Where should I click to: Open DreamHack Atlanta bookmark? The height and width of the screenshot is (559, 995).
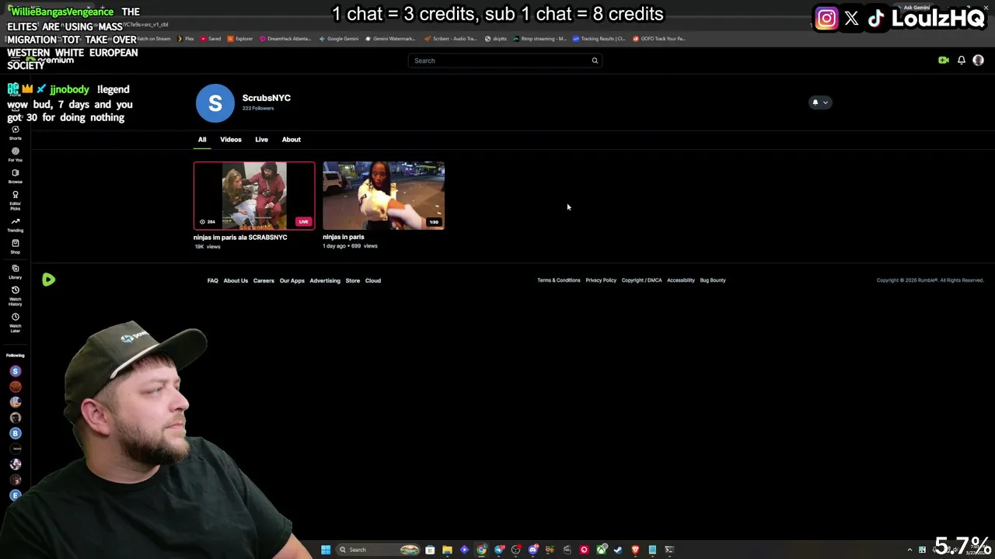(285, 39)
